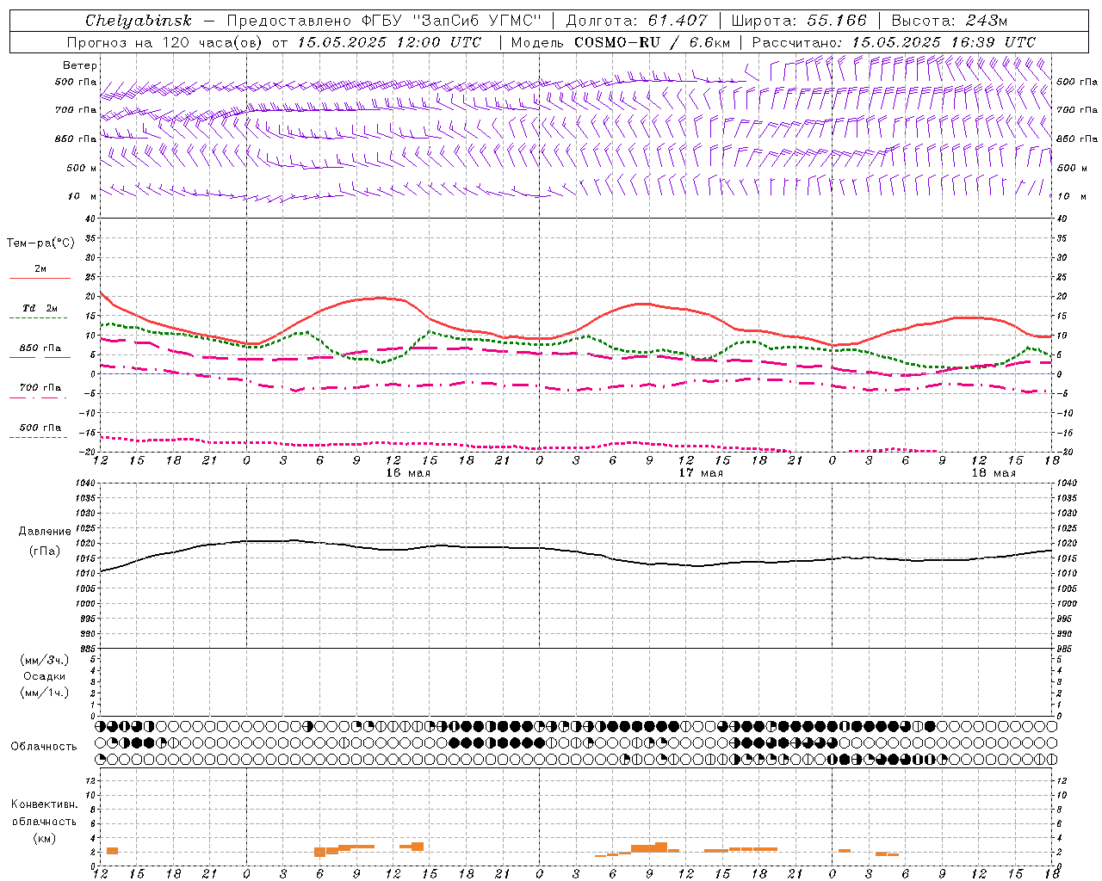Click the red line sample under '2м' legend
Screen dimensions: 1102x881
coord(40,279)
